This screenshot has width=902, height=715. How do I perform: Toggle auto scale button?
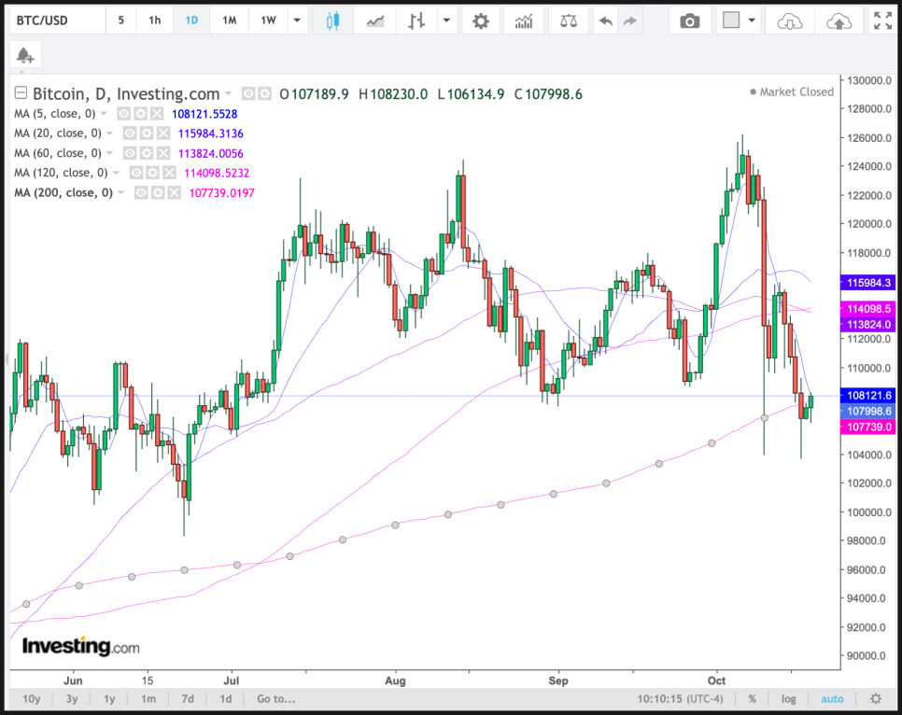tap(832, 699)
